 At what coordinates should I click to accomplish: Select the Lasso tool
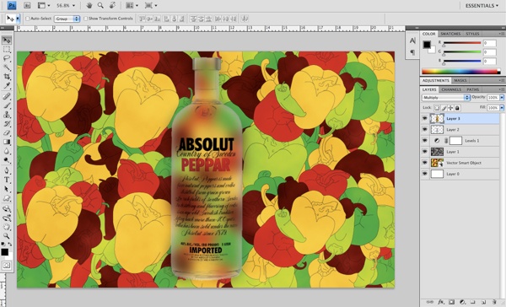(x=7, y=58)
